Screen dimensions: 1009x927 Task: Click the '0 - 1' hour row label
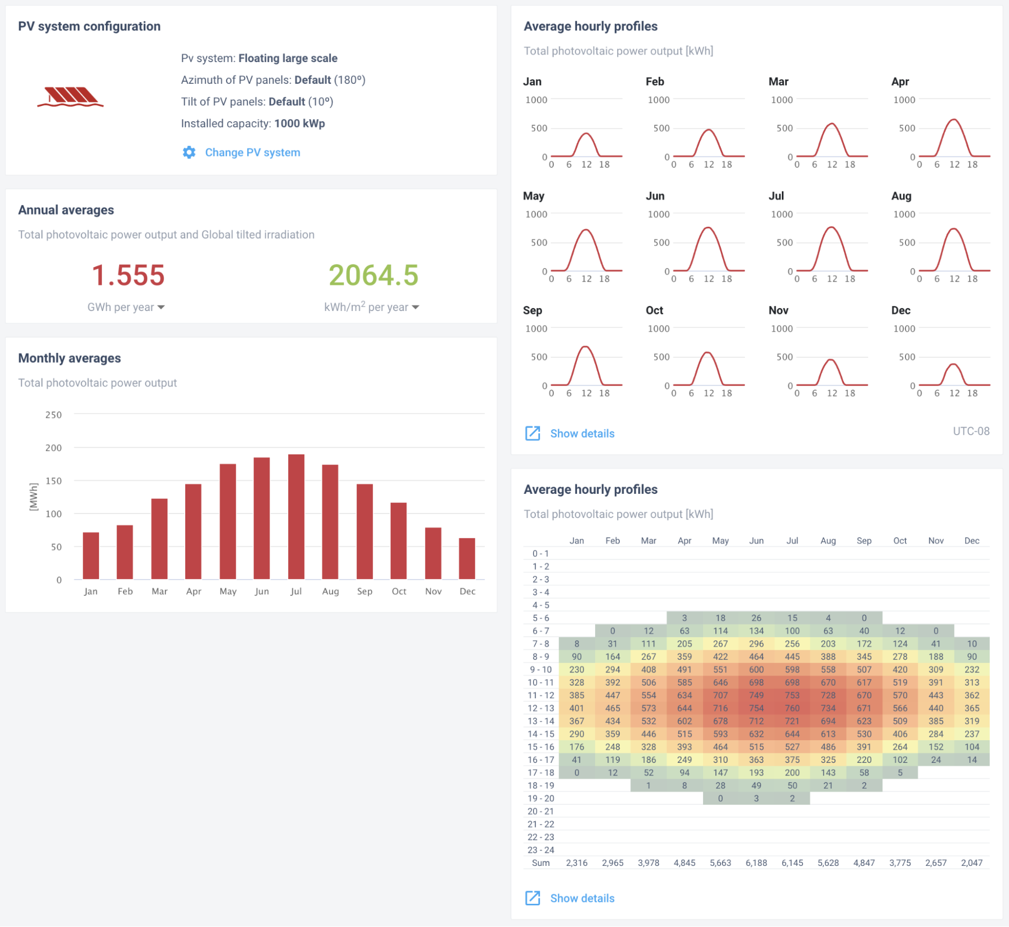click(541, 553)
